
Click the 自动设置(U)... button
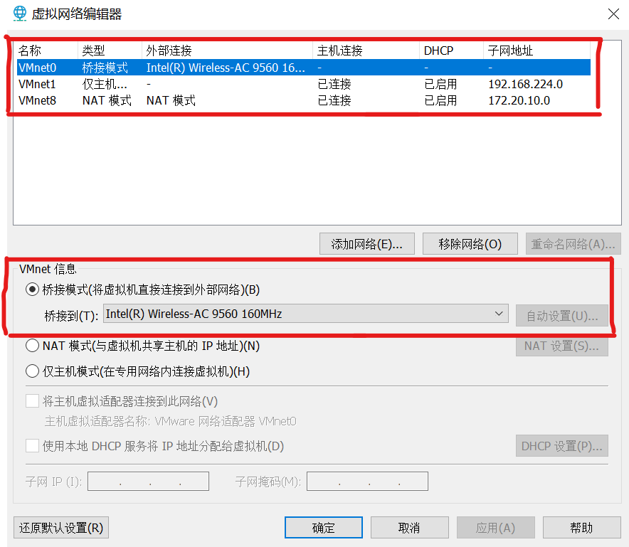tap(561, 316)
